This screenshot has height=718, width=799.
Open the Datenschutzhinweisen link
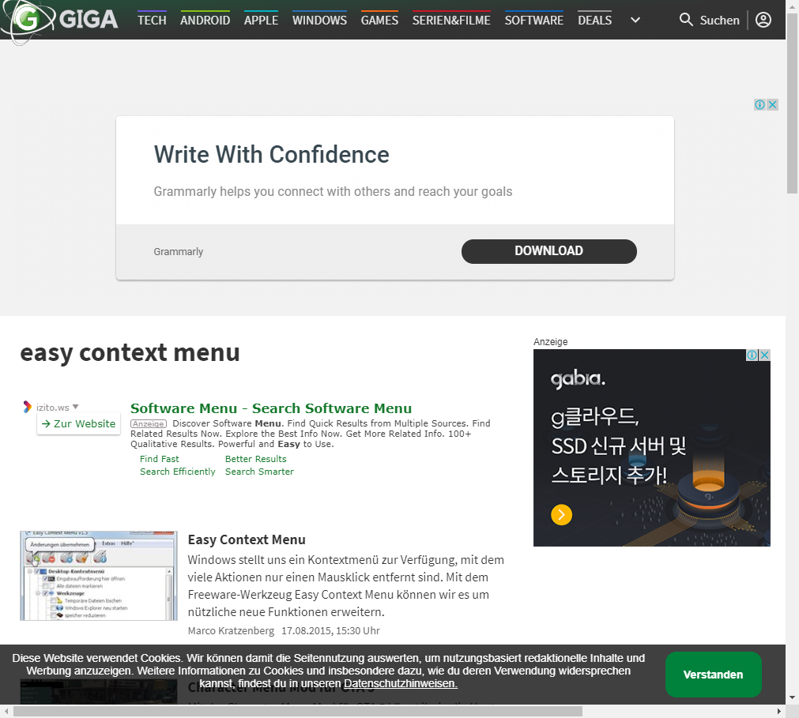coord(401,683)
